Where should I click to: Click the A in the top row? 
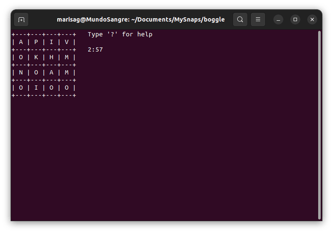pos(21,42)
